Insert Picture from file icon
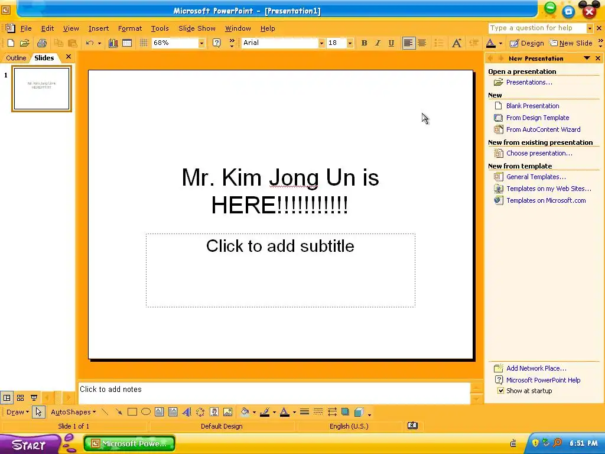This screenshot has width=605, height=454. tap(228, 412)
